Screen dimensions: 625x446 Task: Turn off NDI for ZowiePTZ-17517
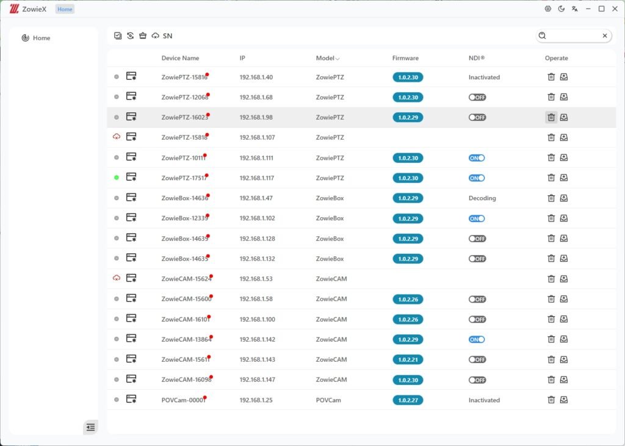coord(477,178)
